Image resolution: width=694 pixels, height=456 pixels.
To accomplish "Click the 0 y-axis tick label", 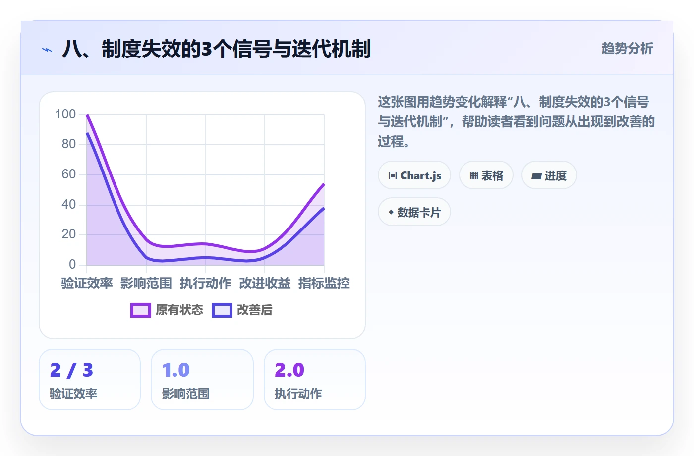I will point(72,264).
